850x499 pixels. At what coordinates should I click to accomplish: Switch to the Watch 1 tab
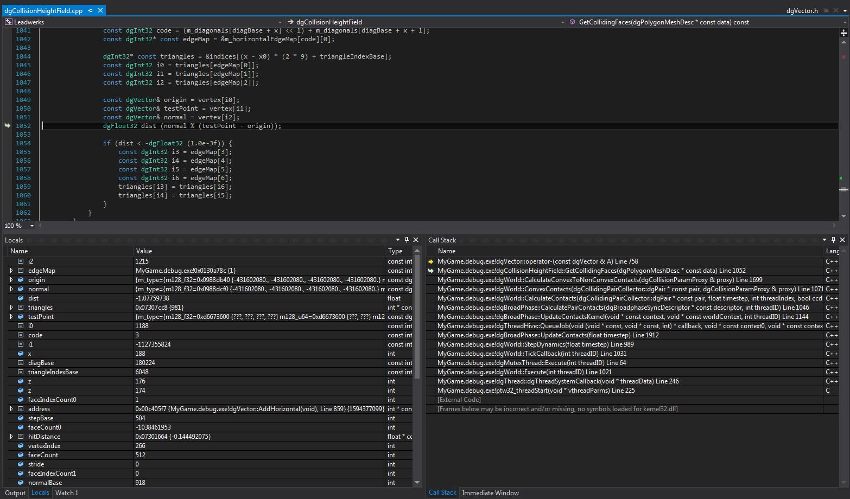tap(67, 493)
